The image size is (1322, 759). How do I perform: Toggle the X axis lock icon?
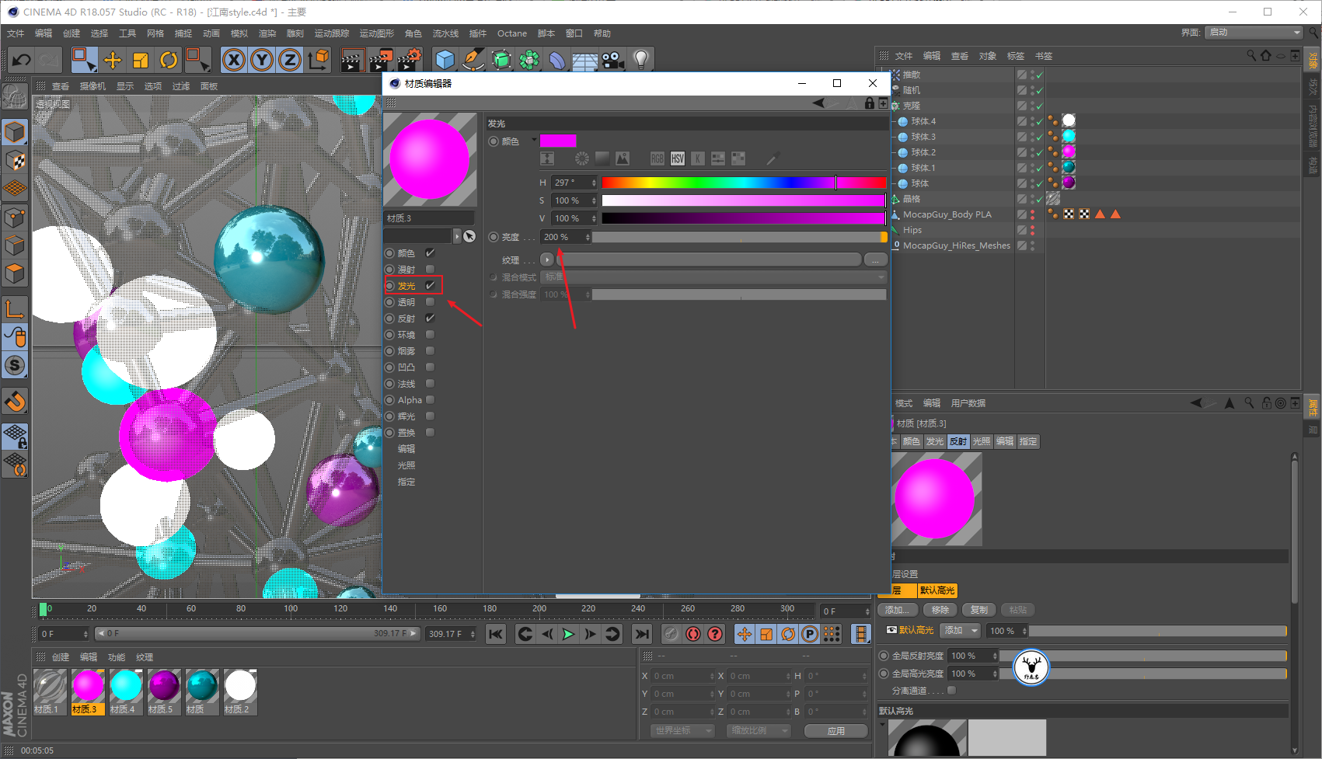click(234, 60)
